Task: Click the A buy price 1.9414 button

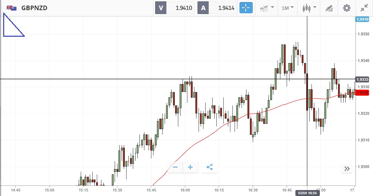Action: (217, 8)
